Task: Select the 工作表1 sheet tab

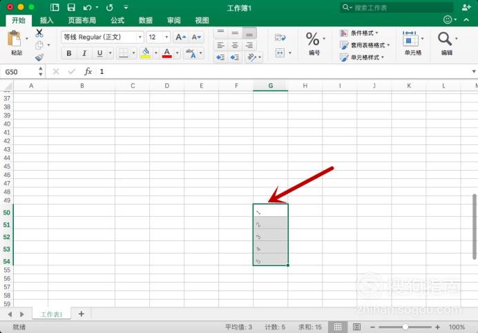Action: coord(52,314)
